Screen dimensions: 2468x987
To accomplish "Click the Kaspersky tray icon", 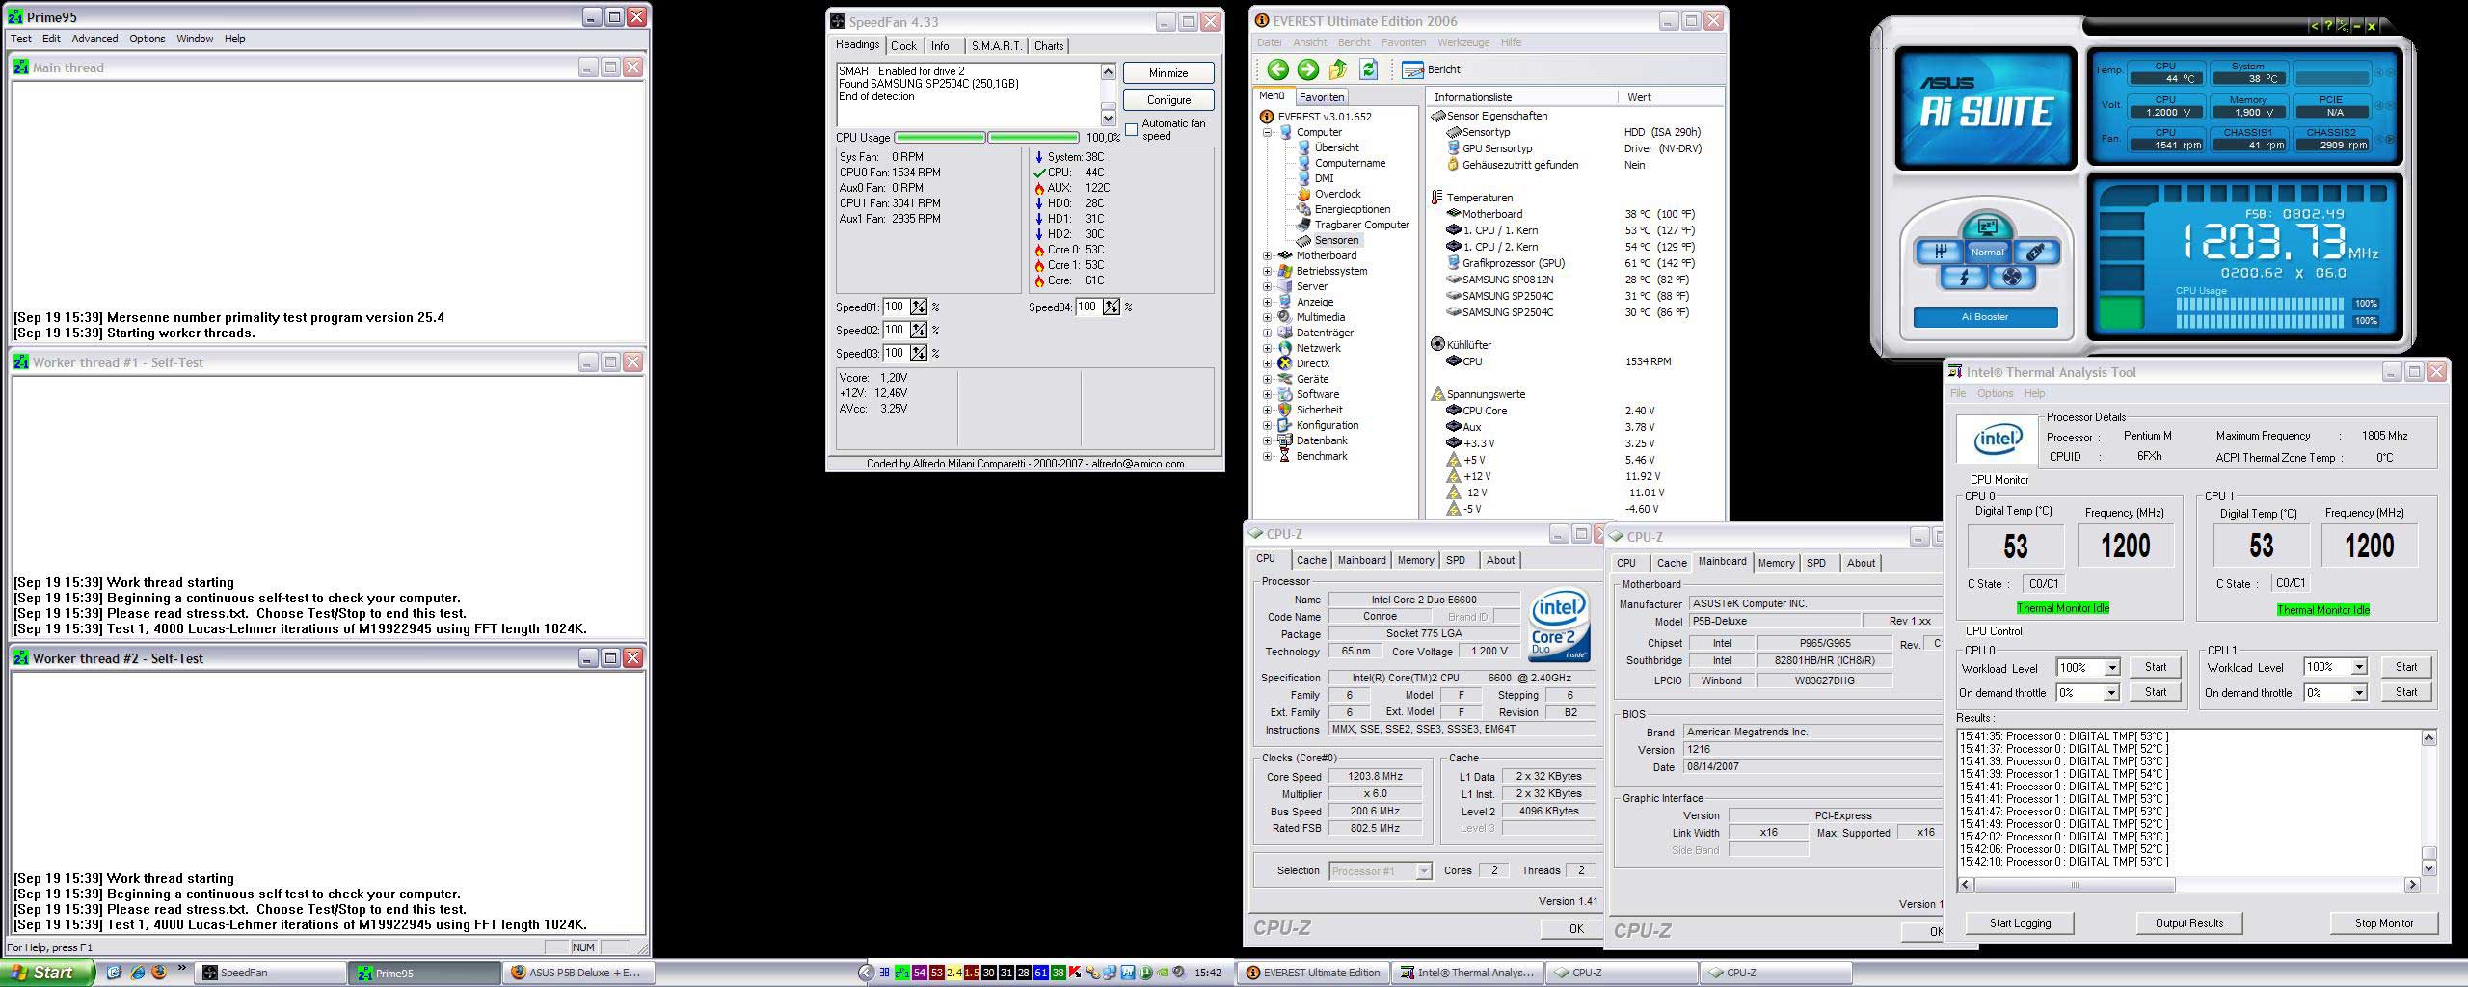I will (x=1075, y=973).
